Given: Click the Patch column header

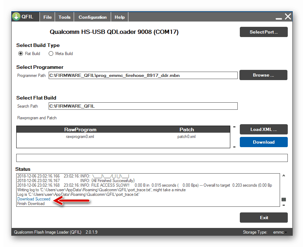Looking at the screenshot, I should [x=187, y=129].
